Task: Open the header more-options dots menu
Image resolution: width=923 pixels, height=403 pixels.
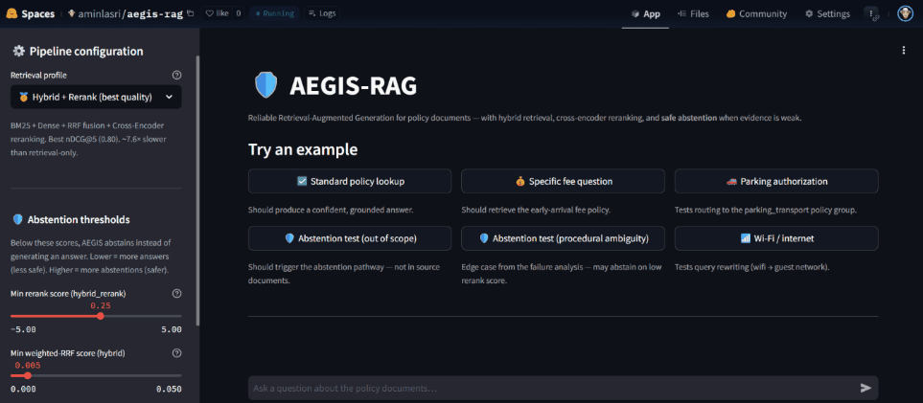Action: point(872,14)
